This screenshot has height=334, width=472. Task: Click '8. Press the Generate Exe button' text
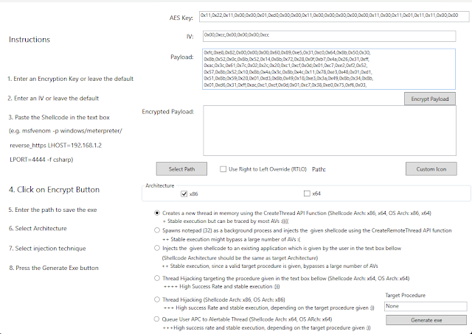click(54, 268)
